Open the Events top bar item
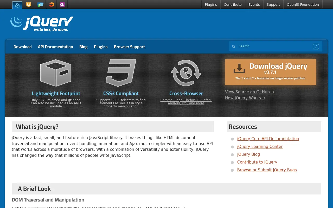The height and width of the screenshot is (208, 333). click(254, 4)
